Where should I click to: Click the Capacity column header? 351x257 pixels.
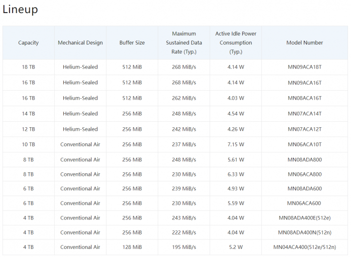point(29,43)
